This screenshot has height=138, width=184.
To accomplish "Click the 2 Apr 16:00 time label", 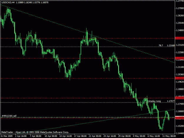I will coord(21,136).
